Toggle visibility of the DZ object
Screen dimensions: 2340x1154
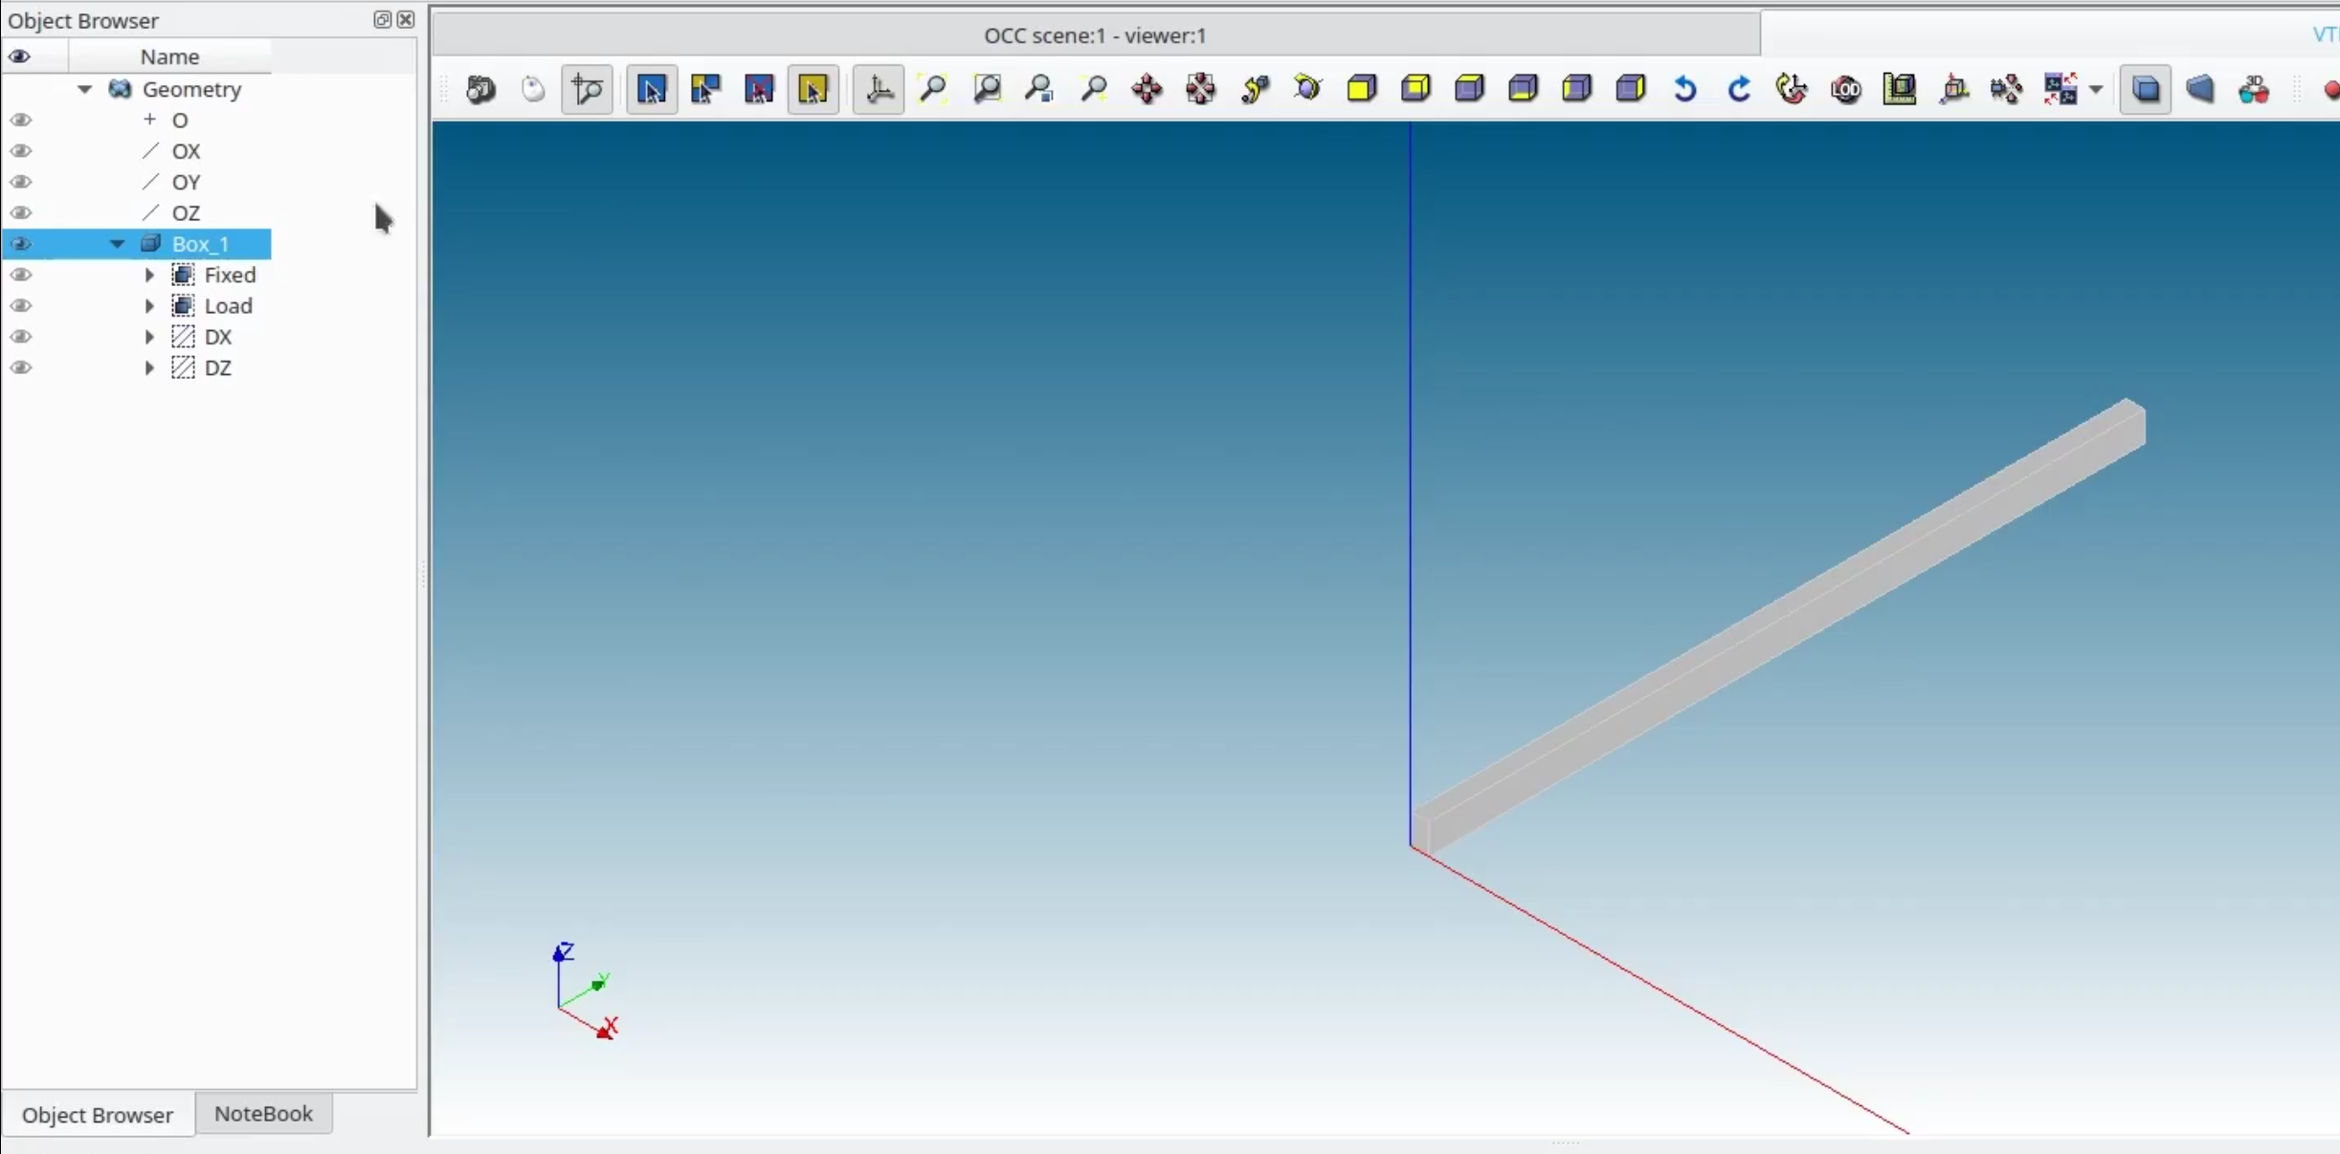point(20,368)
